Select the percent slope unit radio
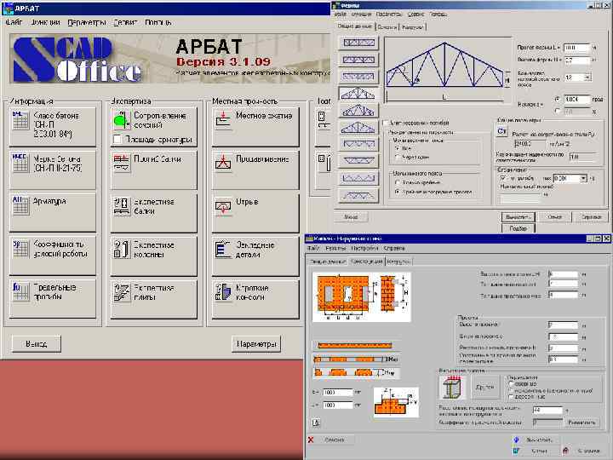 coord(558,112)
